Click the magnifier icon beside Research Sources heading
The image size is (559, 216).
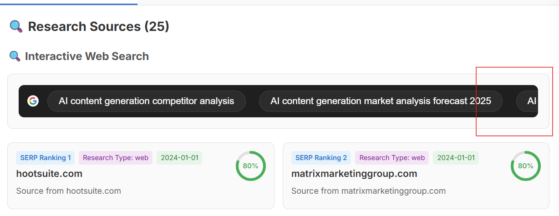pyautogui.click(x=16, y=27)
